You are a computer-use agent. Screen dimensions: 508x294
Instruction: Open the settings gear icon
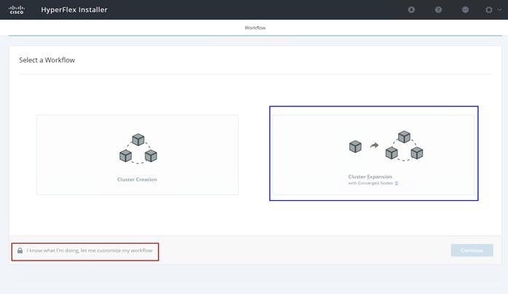click(x=489, y=9)
